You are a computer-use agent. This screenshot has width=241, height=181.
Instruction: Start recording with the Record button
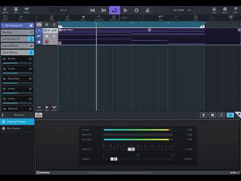(x=137, y=11)
